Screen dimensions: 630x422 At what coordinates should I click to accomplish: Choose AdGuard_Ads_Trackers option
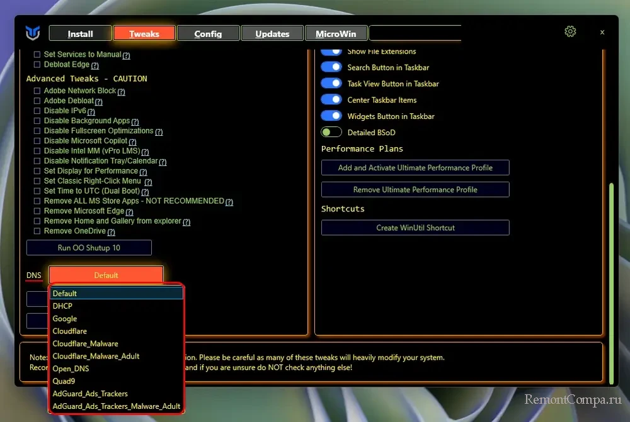(117, 394)
